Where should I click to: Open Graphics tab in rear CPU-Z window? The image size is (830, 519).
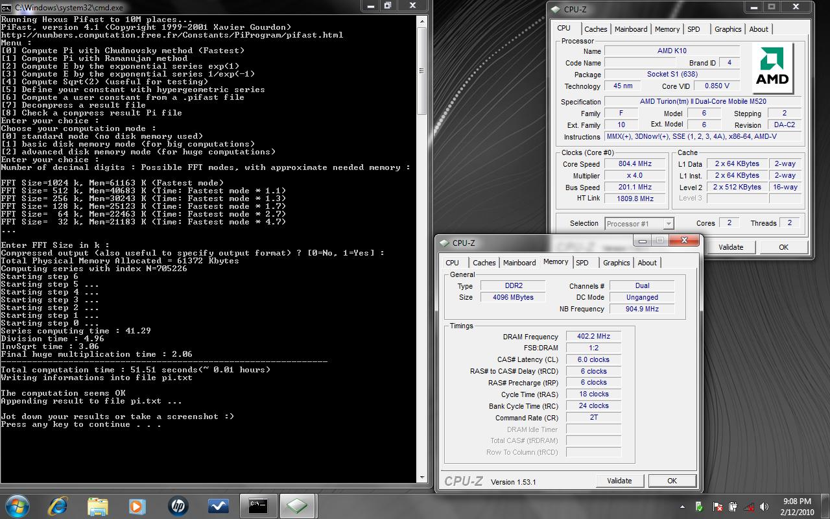click(728, 29)
